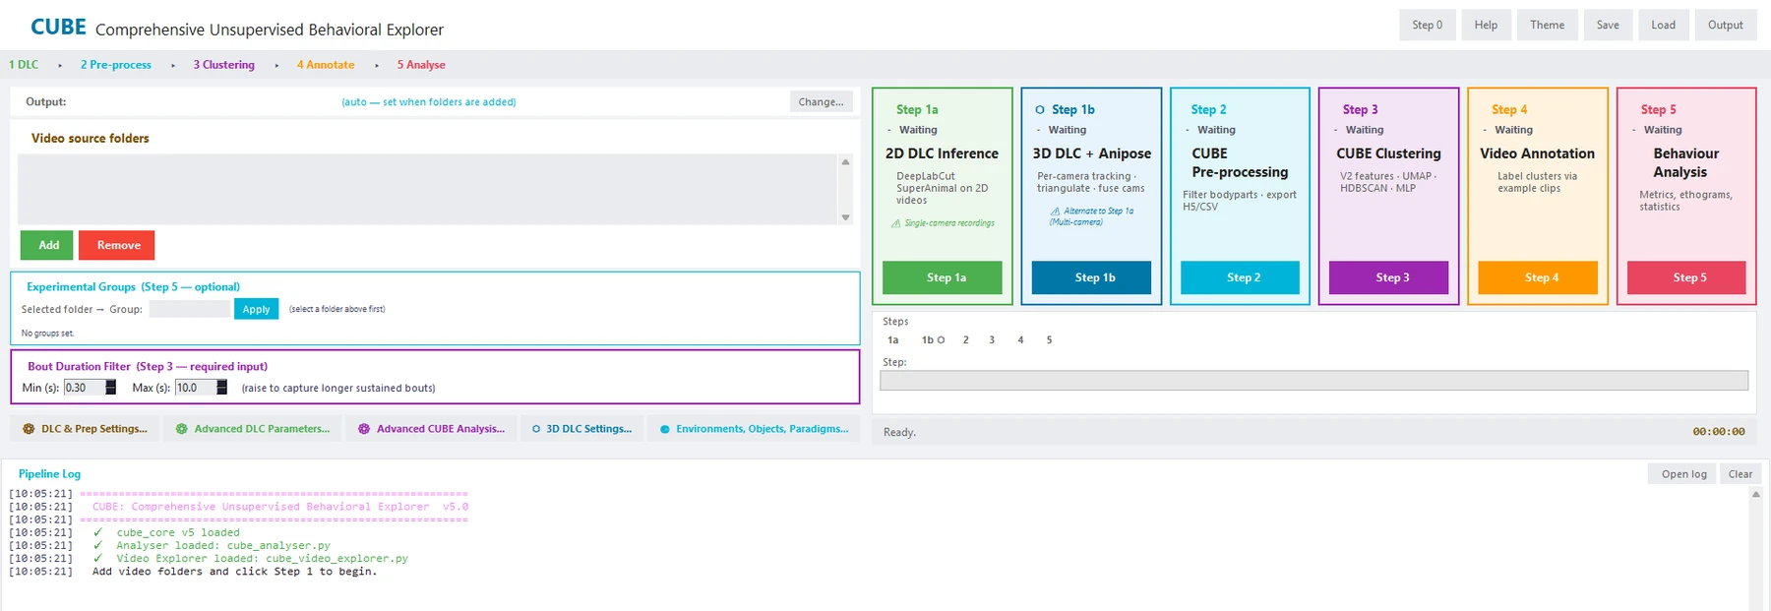This screenshot has width=1771, height=611.
Task: Open Advanced CUBE Analysis dialog
Action: [x=431, y=429]
